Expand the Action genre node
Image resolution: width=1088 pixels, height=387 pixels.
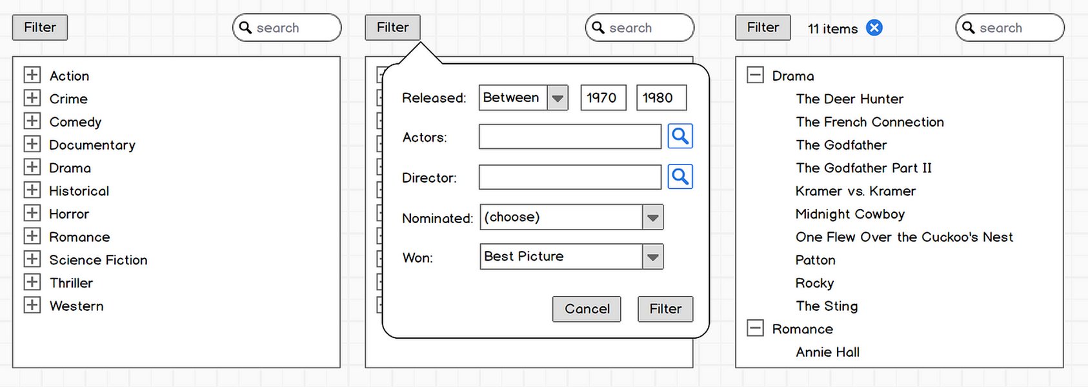click(x=32, y=75)
